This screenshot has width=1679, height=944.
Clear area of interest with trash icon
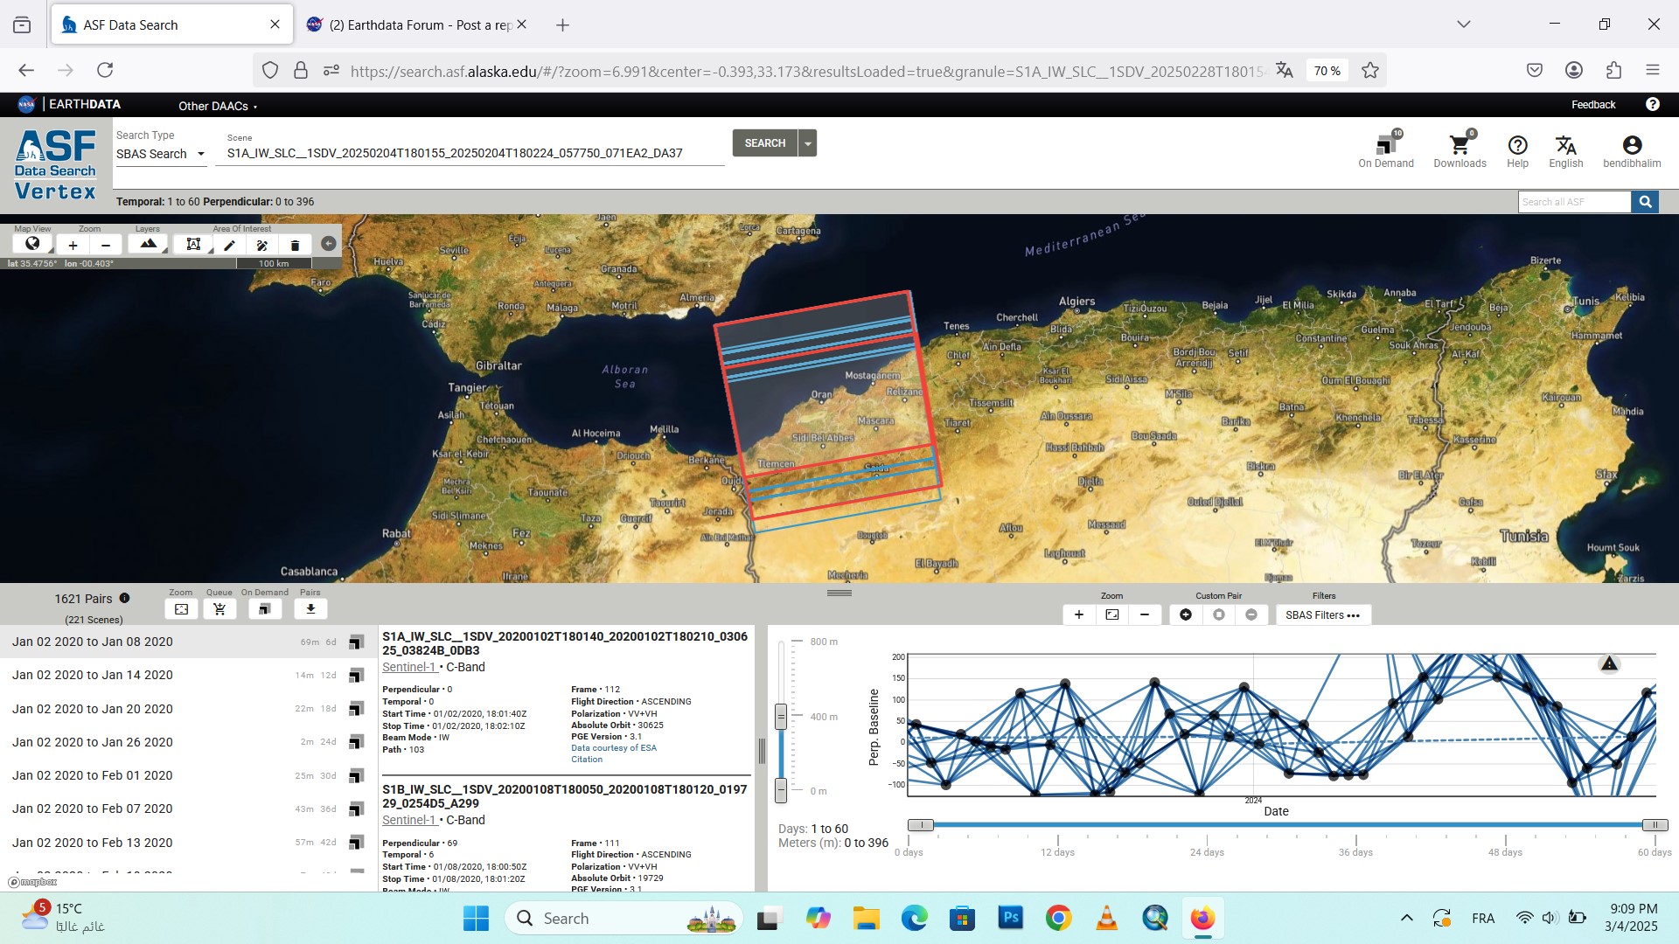coord(295,246)
